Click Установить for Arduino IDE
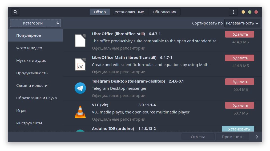The image size is (270, 151). pyautogui.click(x=238, y=129)
